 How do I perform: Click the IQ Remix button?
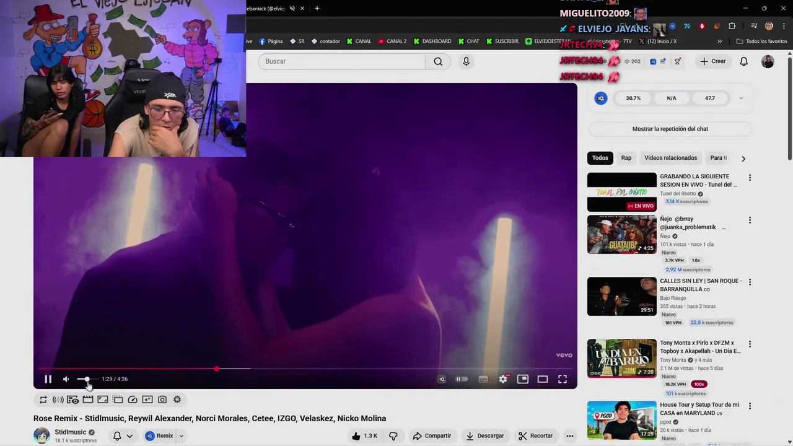(x=159, y=436)
